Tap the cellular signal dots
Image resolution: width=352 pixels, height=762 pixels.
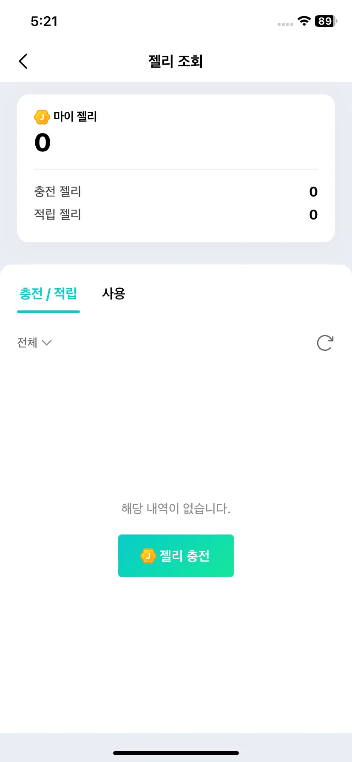(x=285, y=24)
